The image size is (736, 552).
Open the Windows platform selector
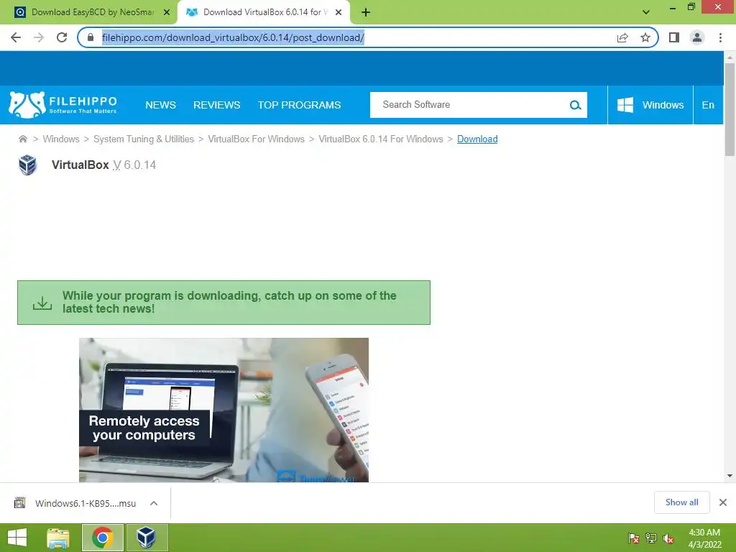[650, 105]
